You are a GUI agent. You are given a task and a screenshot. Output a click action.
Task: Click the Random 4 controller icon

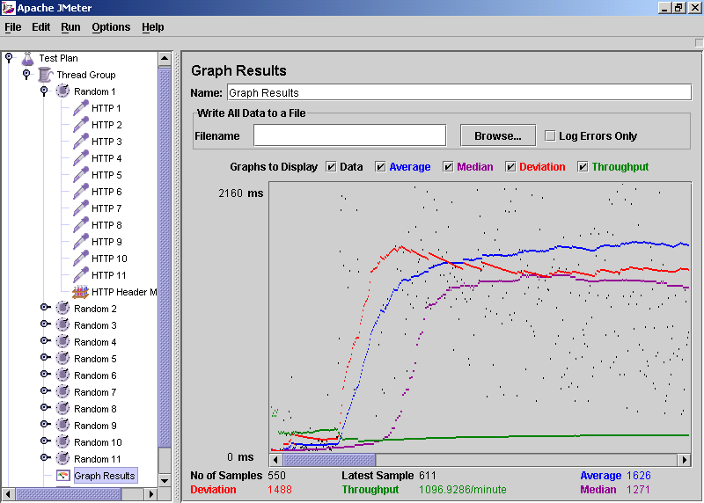click(62, 342)
